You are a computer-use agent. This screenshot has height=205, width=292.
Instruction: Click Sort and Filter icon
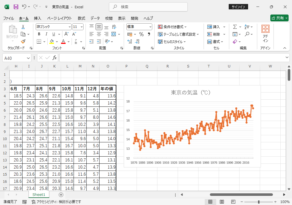(x=247, y=27)
